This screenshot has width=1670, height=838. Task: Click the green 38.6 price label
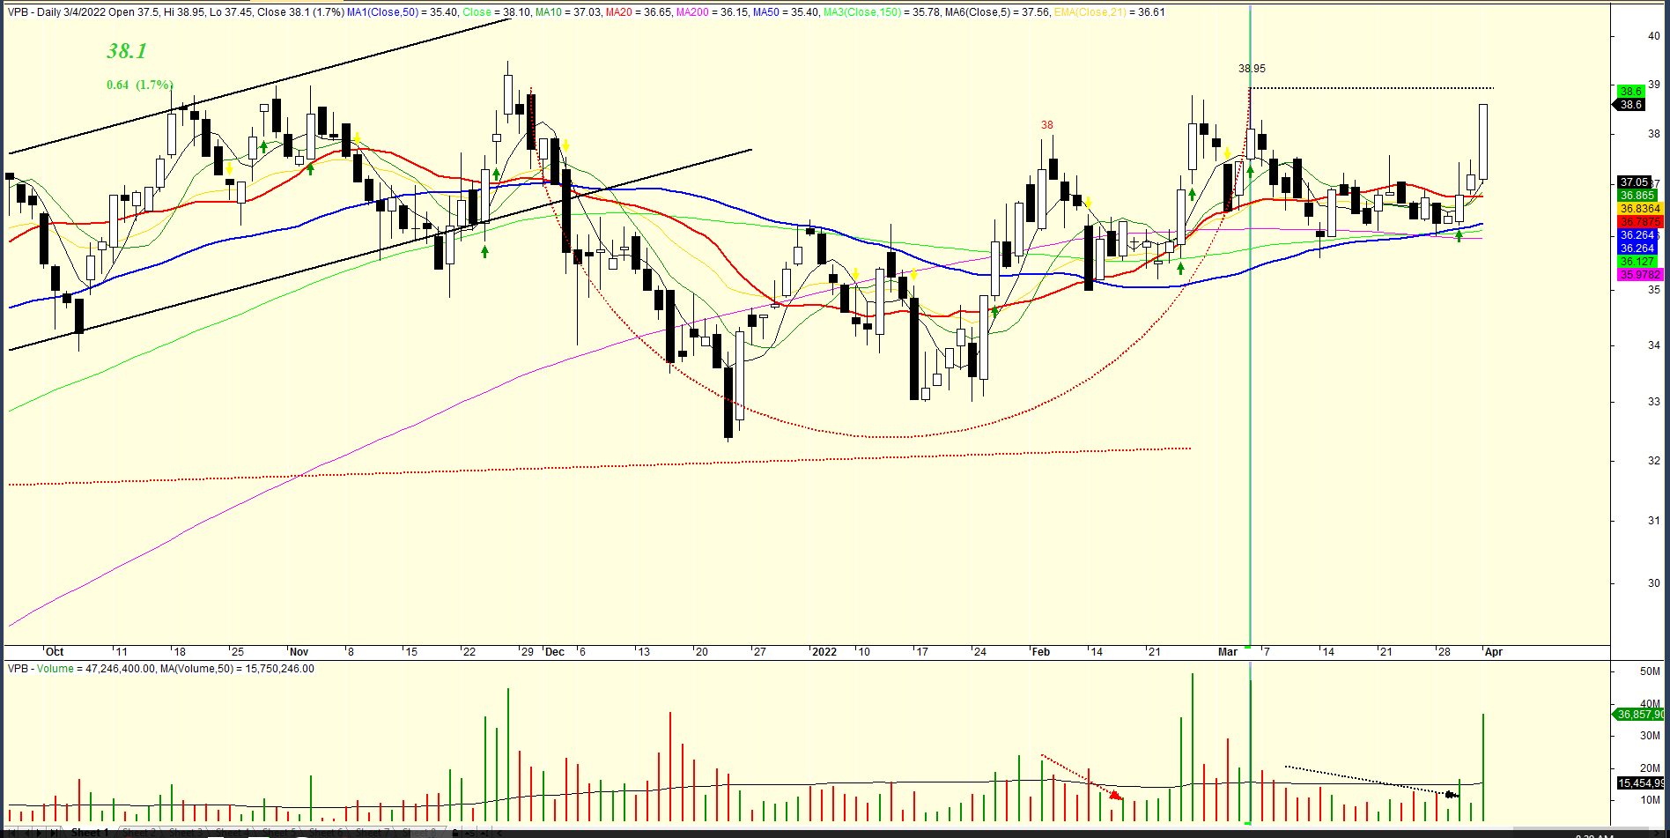point(1630,92)
